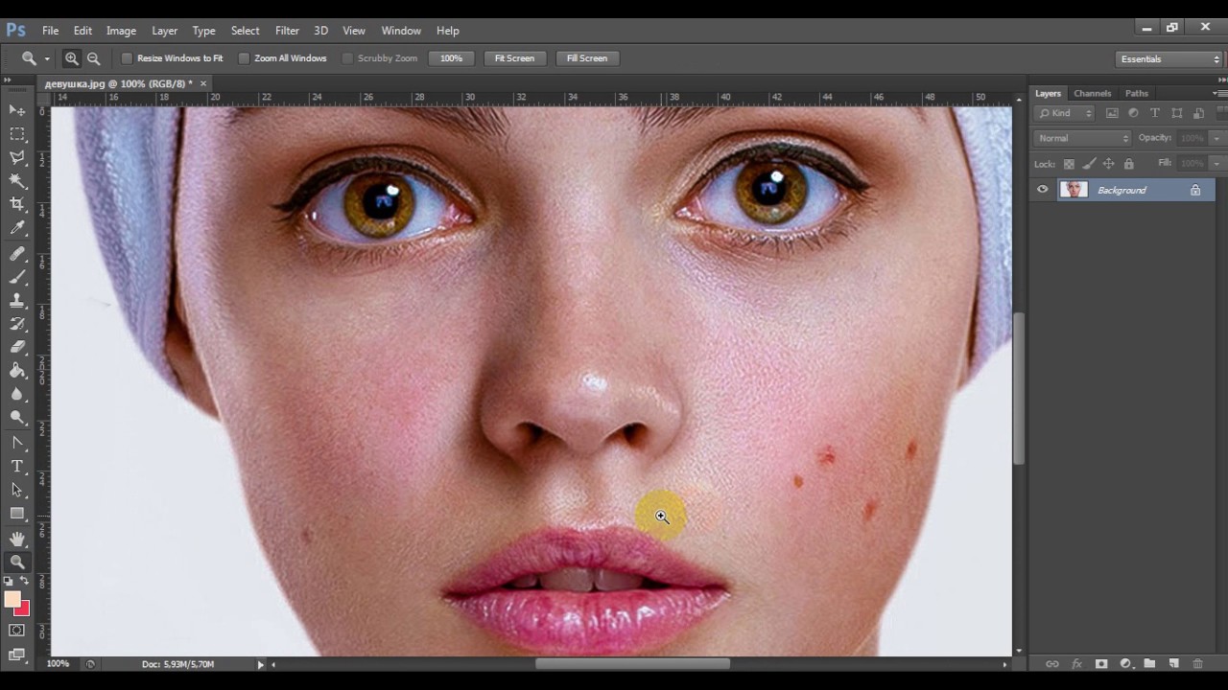Open new adjustment layer menu
Viewport: 1228px width, 690px height.
point(1125,663)
